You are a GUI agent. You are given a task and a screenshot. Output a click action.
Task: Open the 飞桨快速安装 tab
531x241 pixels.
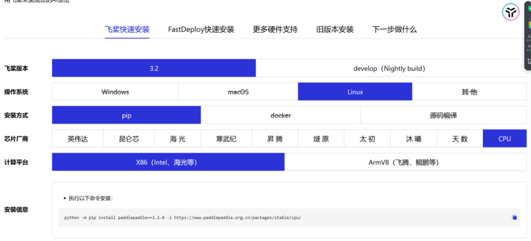[x=127, y=29]
